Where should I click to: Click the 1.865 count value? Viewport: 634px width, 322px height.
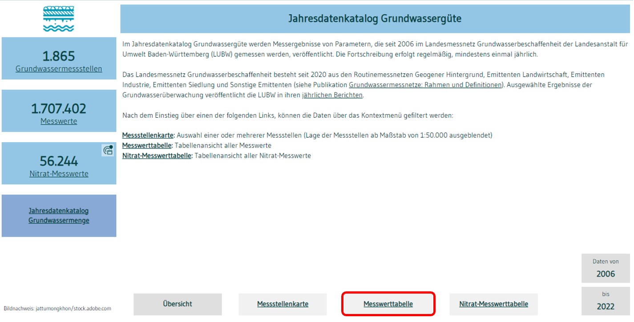[59, 56]
